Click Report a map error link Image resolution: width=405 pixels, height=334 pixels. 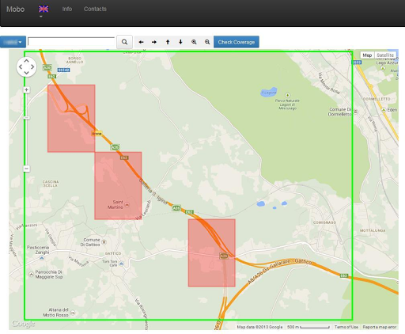tap(380, 327)
